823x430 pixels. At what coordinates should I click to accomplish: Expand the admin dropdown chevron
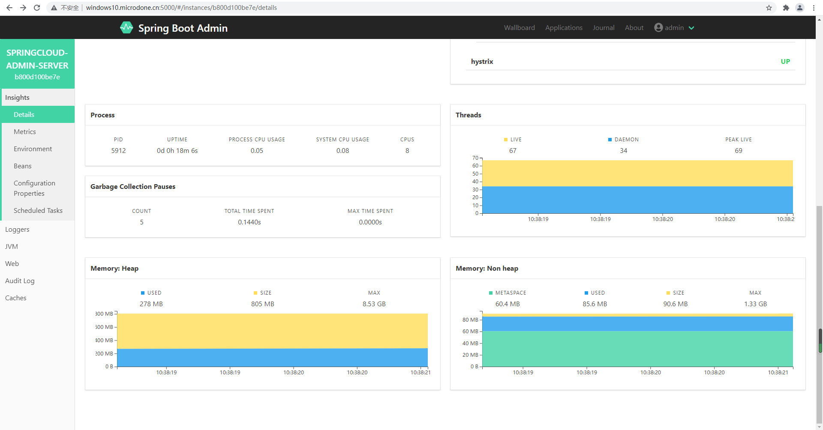point(691,28)
